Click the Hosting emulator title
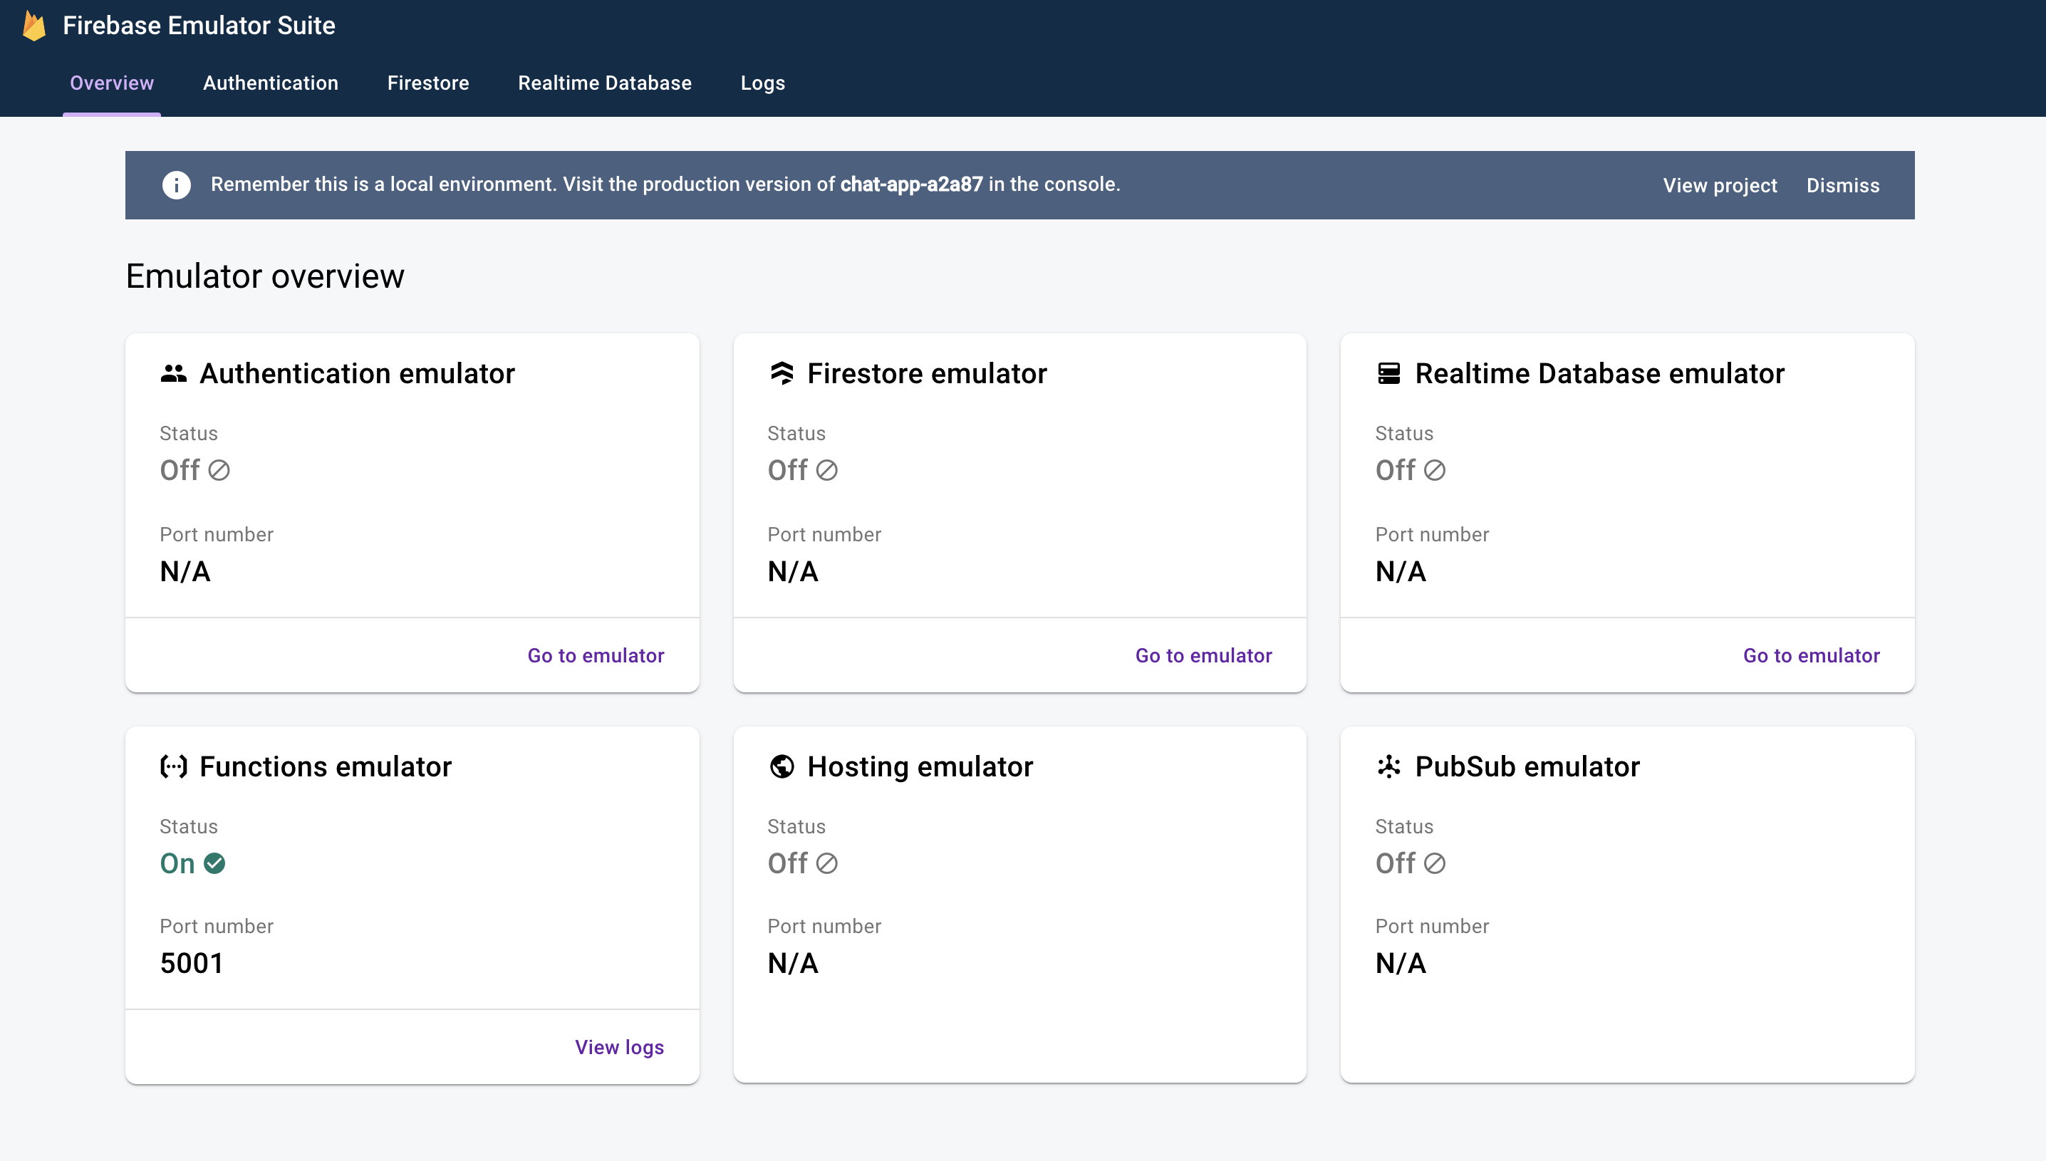 [920, 766]
